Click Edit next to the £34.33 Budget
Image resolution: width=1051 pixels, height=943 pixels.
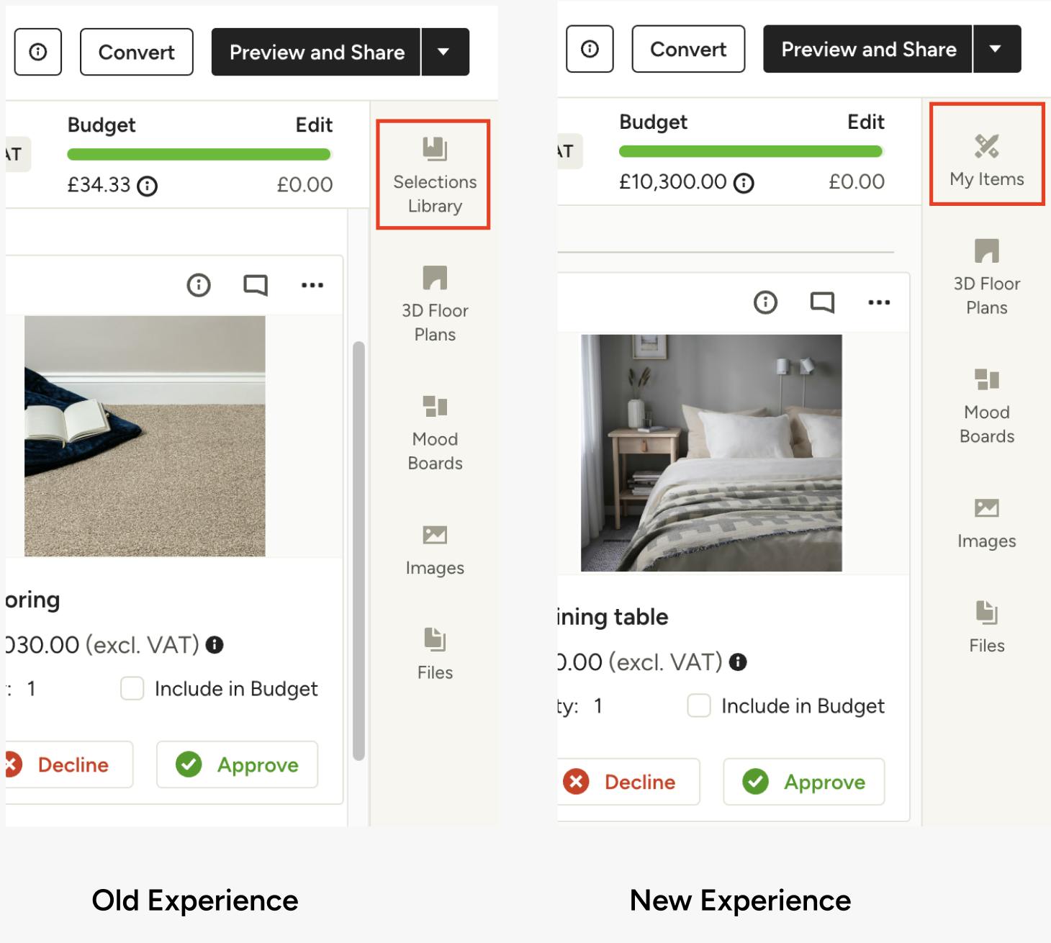[x=314, y=125]
